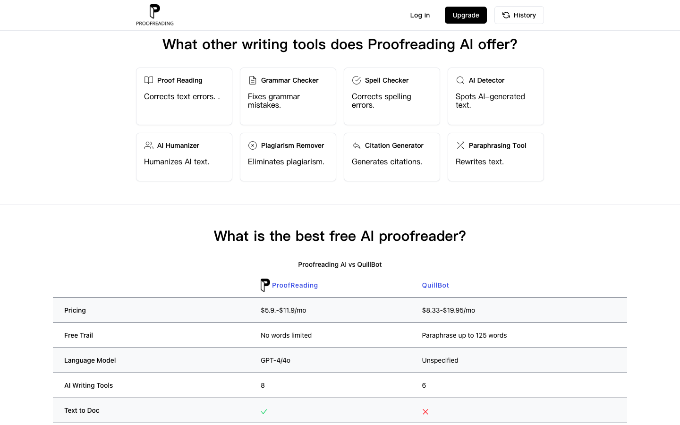Click the shuffle icon for Paraphrasing Tool
Image resolution: width=680 pixels, height=425 pixels.
[460, 145]
